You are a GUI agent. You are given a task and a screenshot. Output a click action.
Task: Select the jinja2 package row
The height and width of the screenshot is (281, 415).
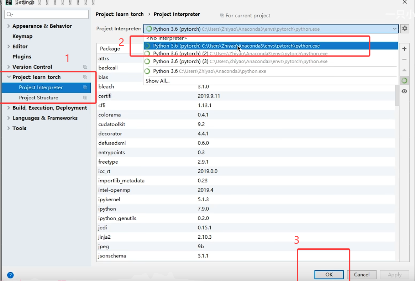point(246,237)
